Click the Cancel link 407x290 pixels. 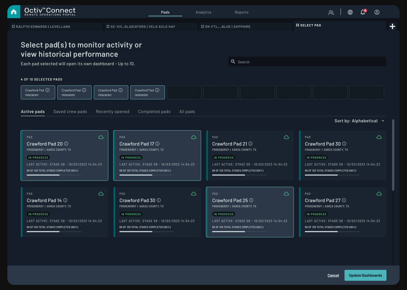click(333, 275)
